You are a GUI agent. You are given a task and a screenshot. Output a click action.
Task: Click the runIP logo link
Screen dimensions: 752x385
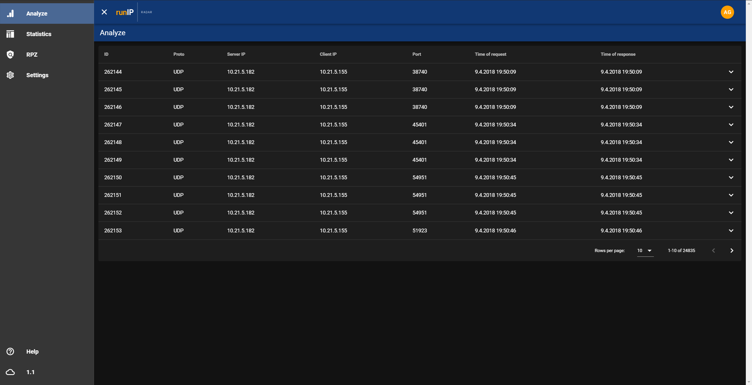coord(125,12)
